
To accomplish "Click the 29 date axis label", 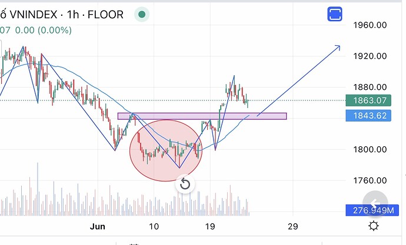I will (293, 226).
